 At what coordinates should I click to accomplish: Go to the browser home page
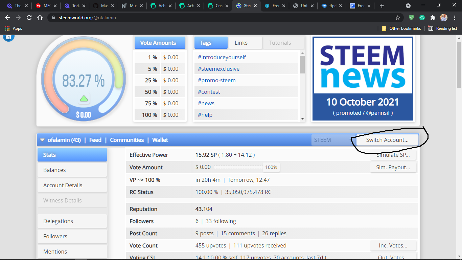[x=40, y=18]
